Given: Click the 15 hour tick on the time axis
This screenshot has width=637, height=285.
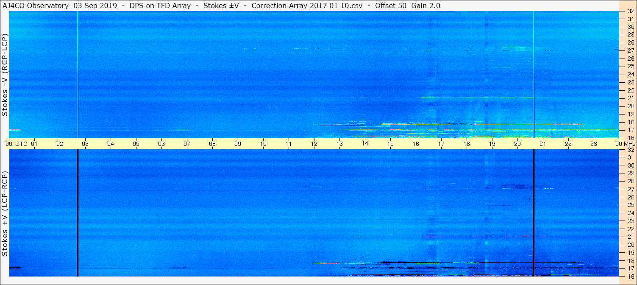Looking at the screenshot, I should (x=390, y=144).
